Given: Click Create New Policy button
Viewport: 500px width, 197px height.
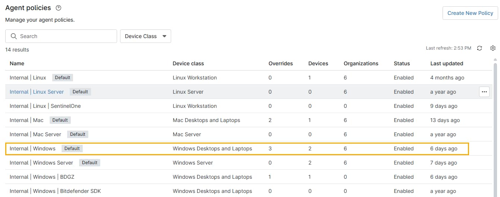Looking at the screenshot, I should pyautogui.click(x=470, y=13).
